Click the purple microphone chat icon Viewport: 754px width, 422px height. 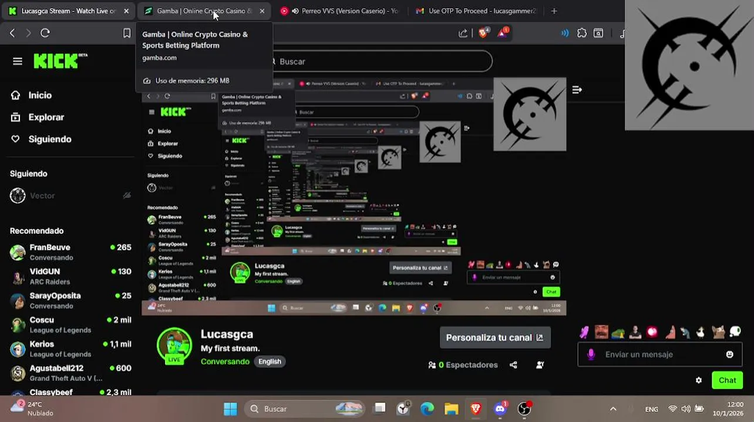click(x=591, y=355)
